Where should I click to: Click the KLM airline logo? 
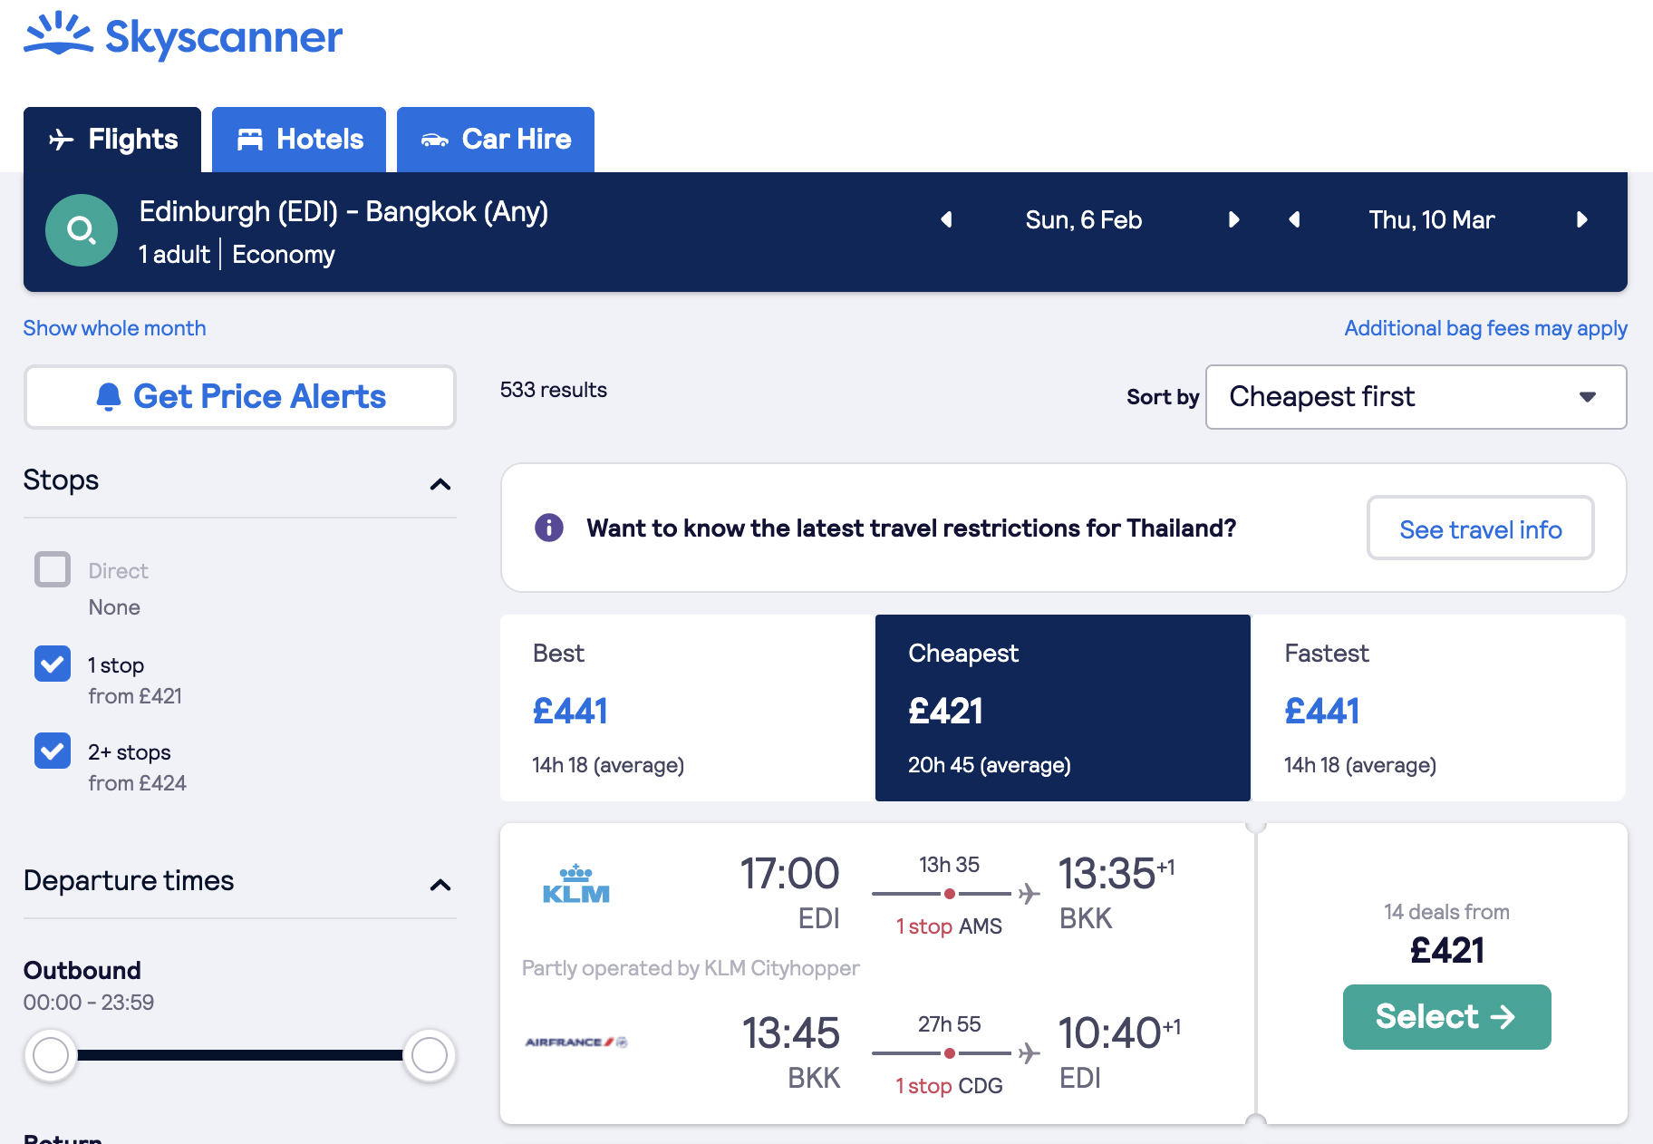576,885
